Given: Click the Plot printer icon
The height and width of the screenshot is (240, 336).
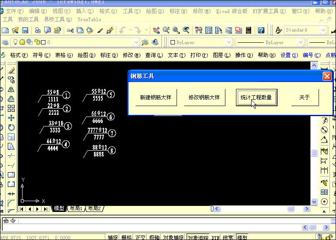Looking at the screenshot, I should coord(38,30).
